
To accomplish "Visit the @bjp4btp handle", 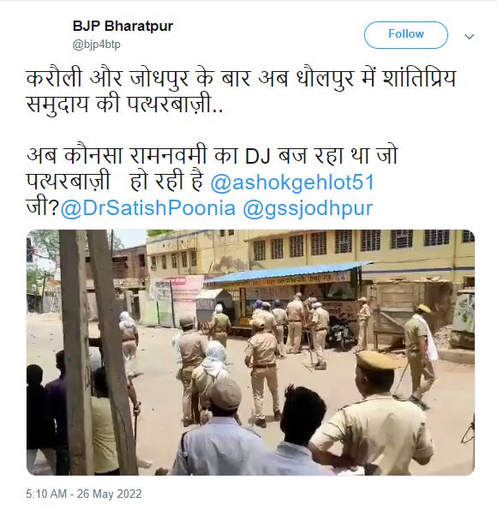I will coord(97,45).
